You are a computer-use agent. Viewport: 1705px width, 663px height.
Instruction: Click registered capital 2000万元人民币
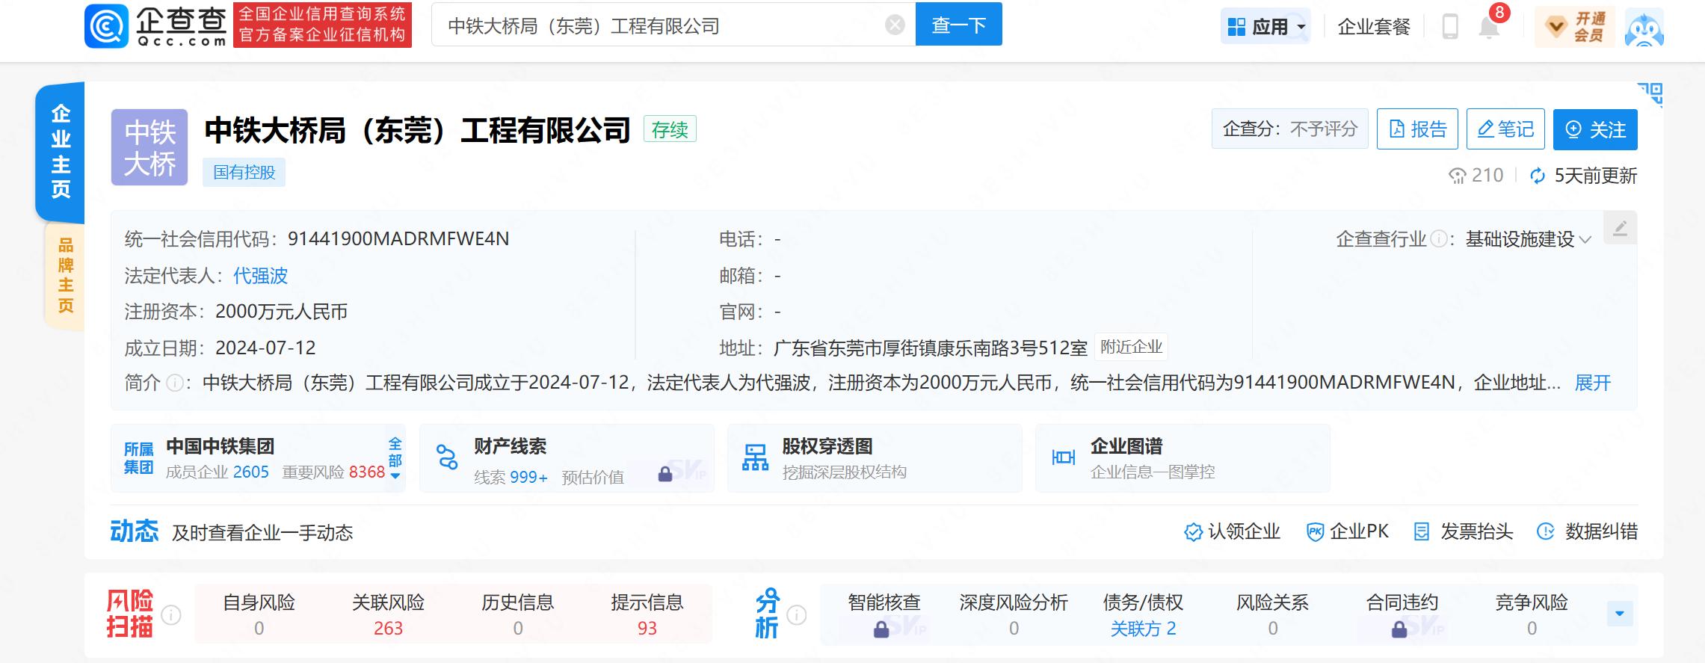(282, 312)
